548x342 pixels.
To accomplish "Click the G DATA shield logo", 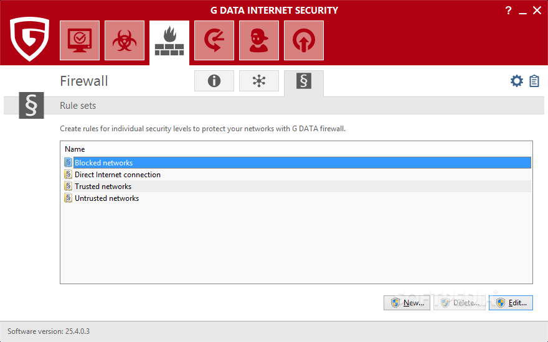I will point(29,39).
